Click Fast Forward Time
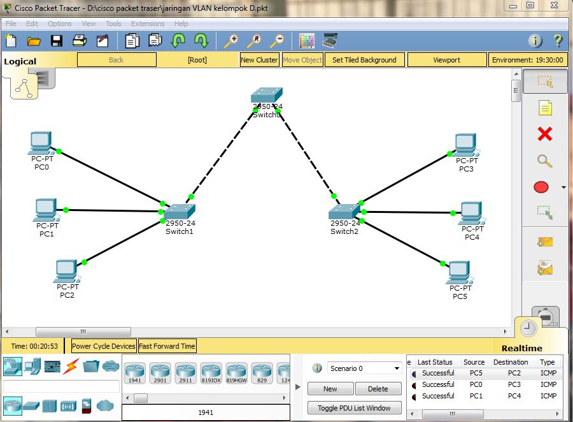The width and height of the screenshot is (573, 422). (167, 346)
